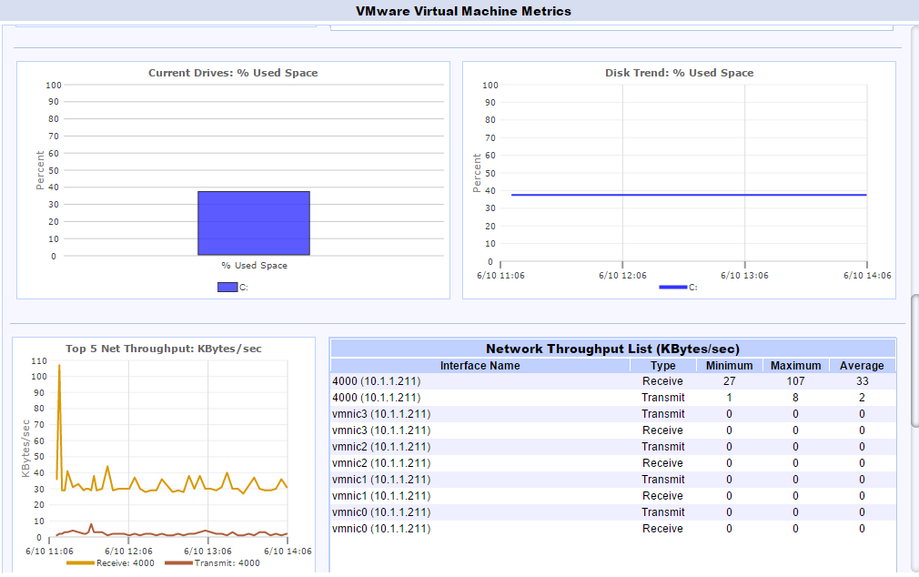Screen dimensions: 919x577
Task: Select the vmnic1 (10.1.1.211) Receive row name
Action: click(381, 496)
